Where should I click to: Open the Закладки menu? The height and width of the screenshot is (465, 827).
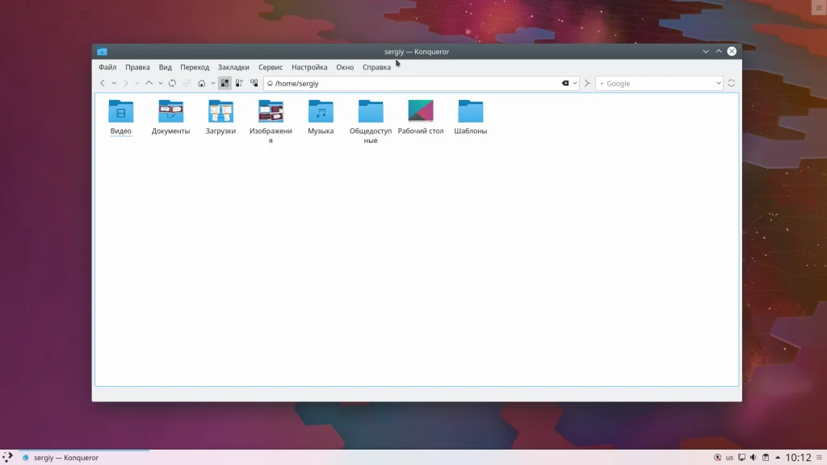[x=233, y=67]
